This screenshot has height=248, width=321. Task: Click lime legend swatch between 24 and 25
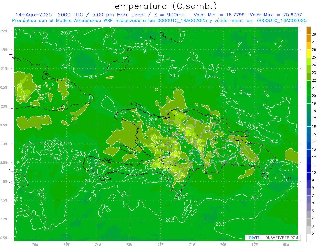[x=308, y=61]
